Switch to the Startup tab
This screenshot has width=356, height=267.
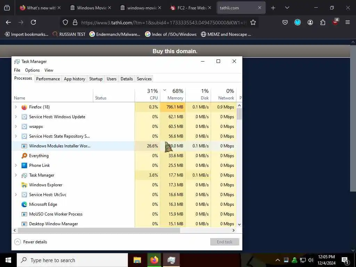coord(96,79)
